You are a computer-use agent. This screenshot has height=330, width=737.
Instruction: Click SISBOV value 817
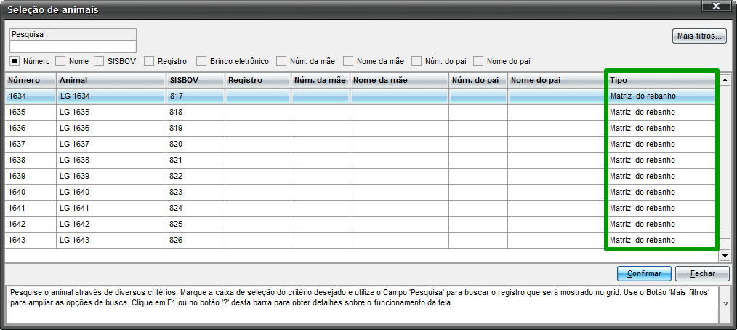[x=196, y=97]
